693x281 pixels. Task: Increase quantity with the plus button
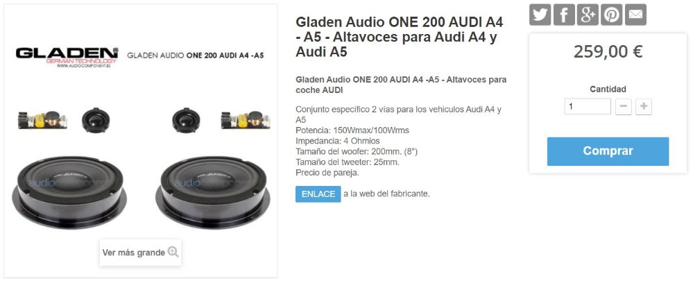[644, 107]
